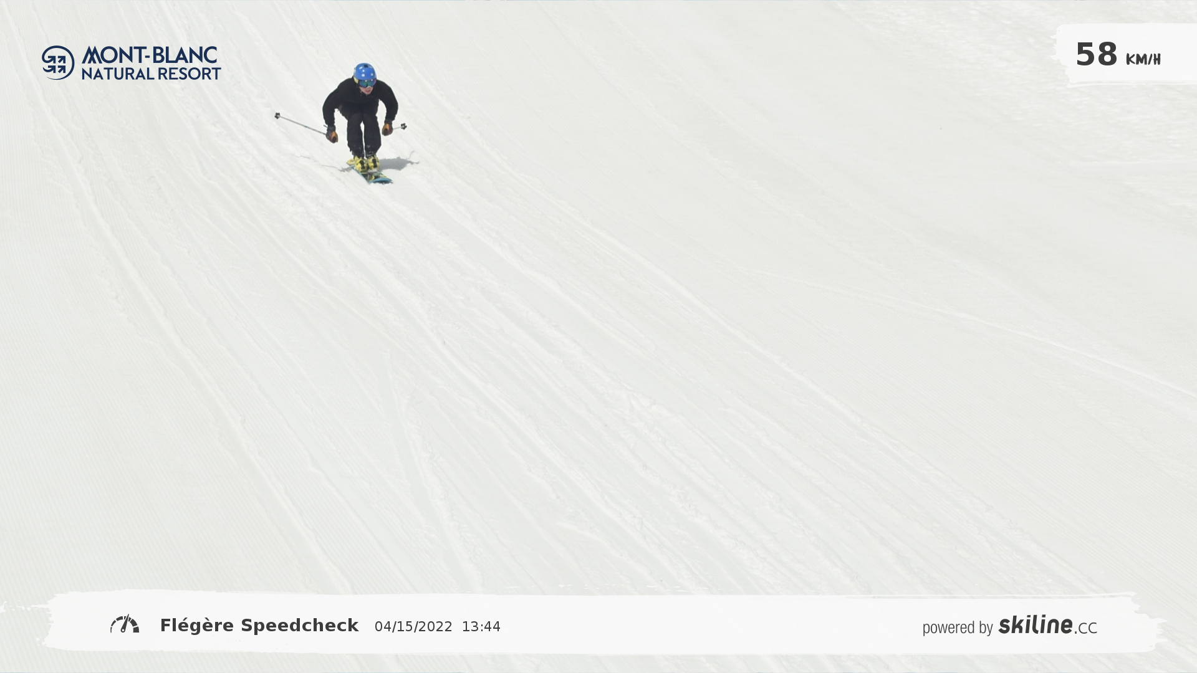Screen dimensions: 1197x673
Task: Click the powered by text
Action: click(x=958, y=628)
